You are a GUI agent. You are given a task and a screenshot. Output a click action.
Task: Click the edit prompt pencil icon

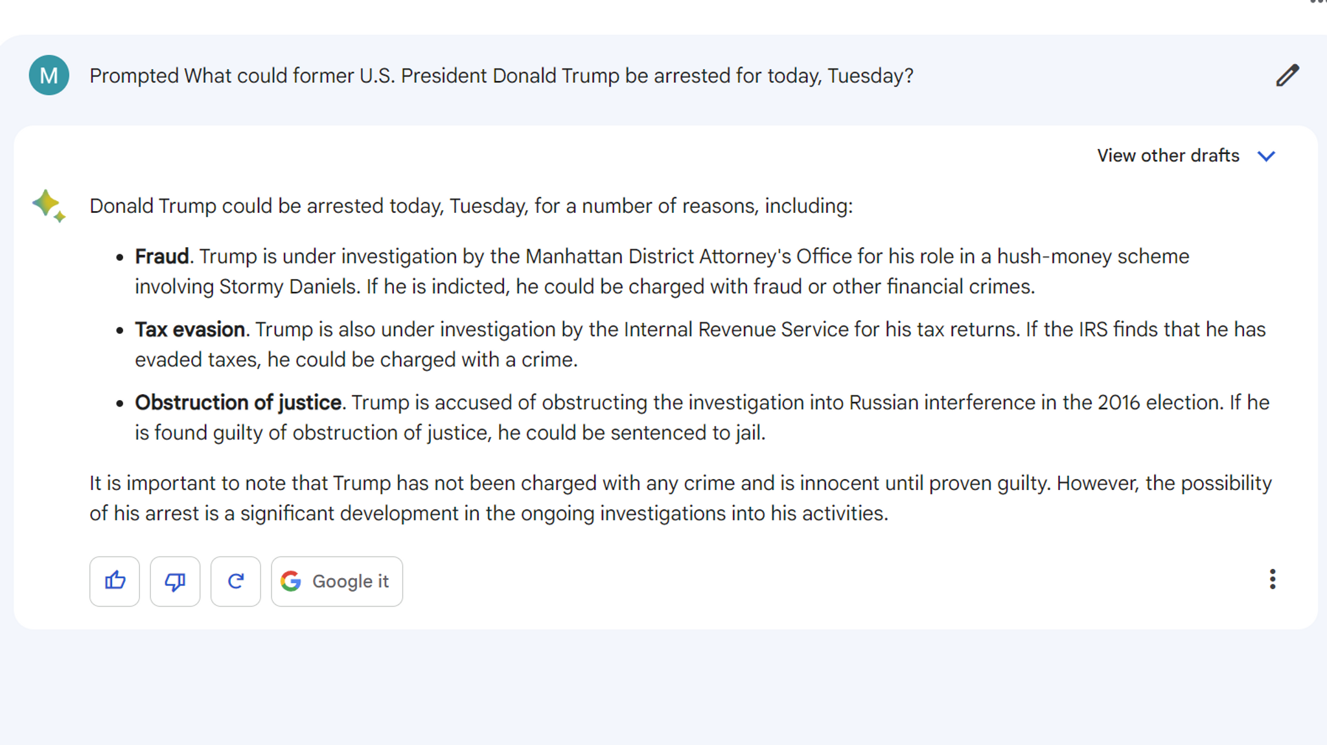coord(1288,76)
